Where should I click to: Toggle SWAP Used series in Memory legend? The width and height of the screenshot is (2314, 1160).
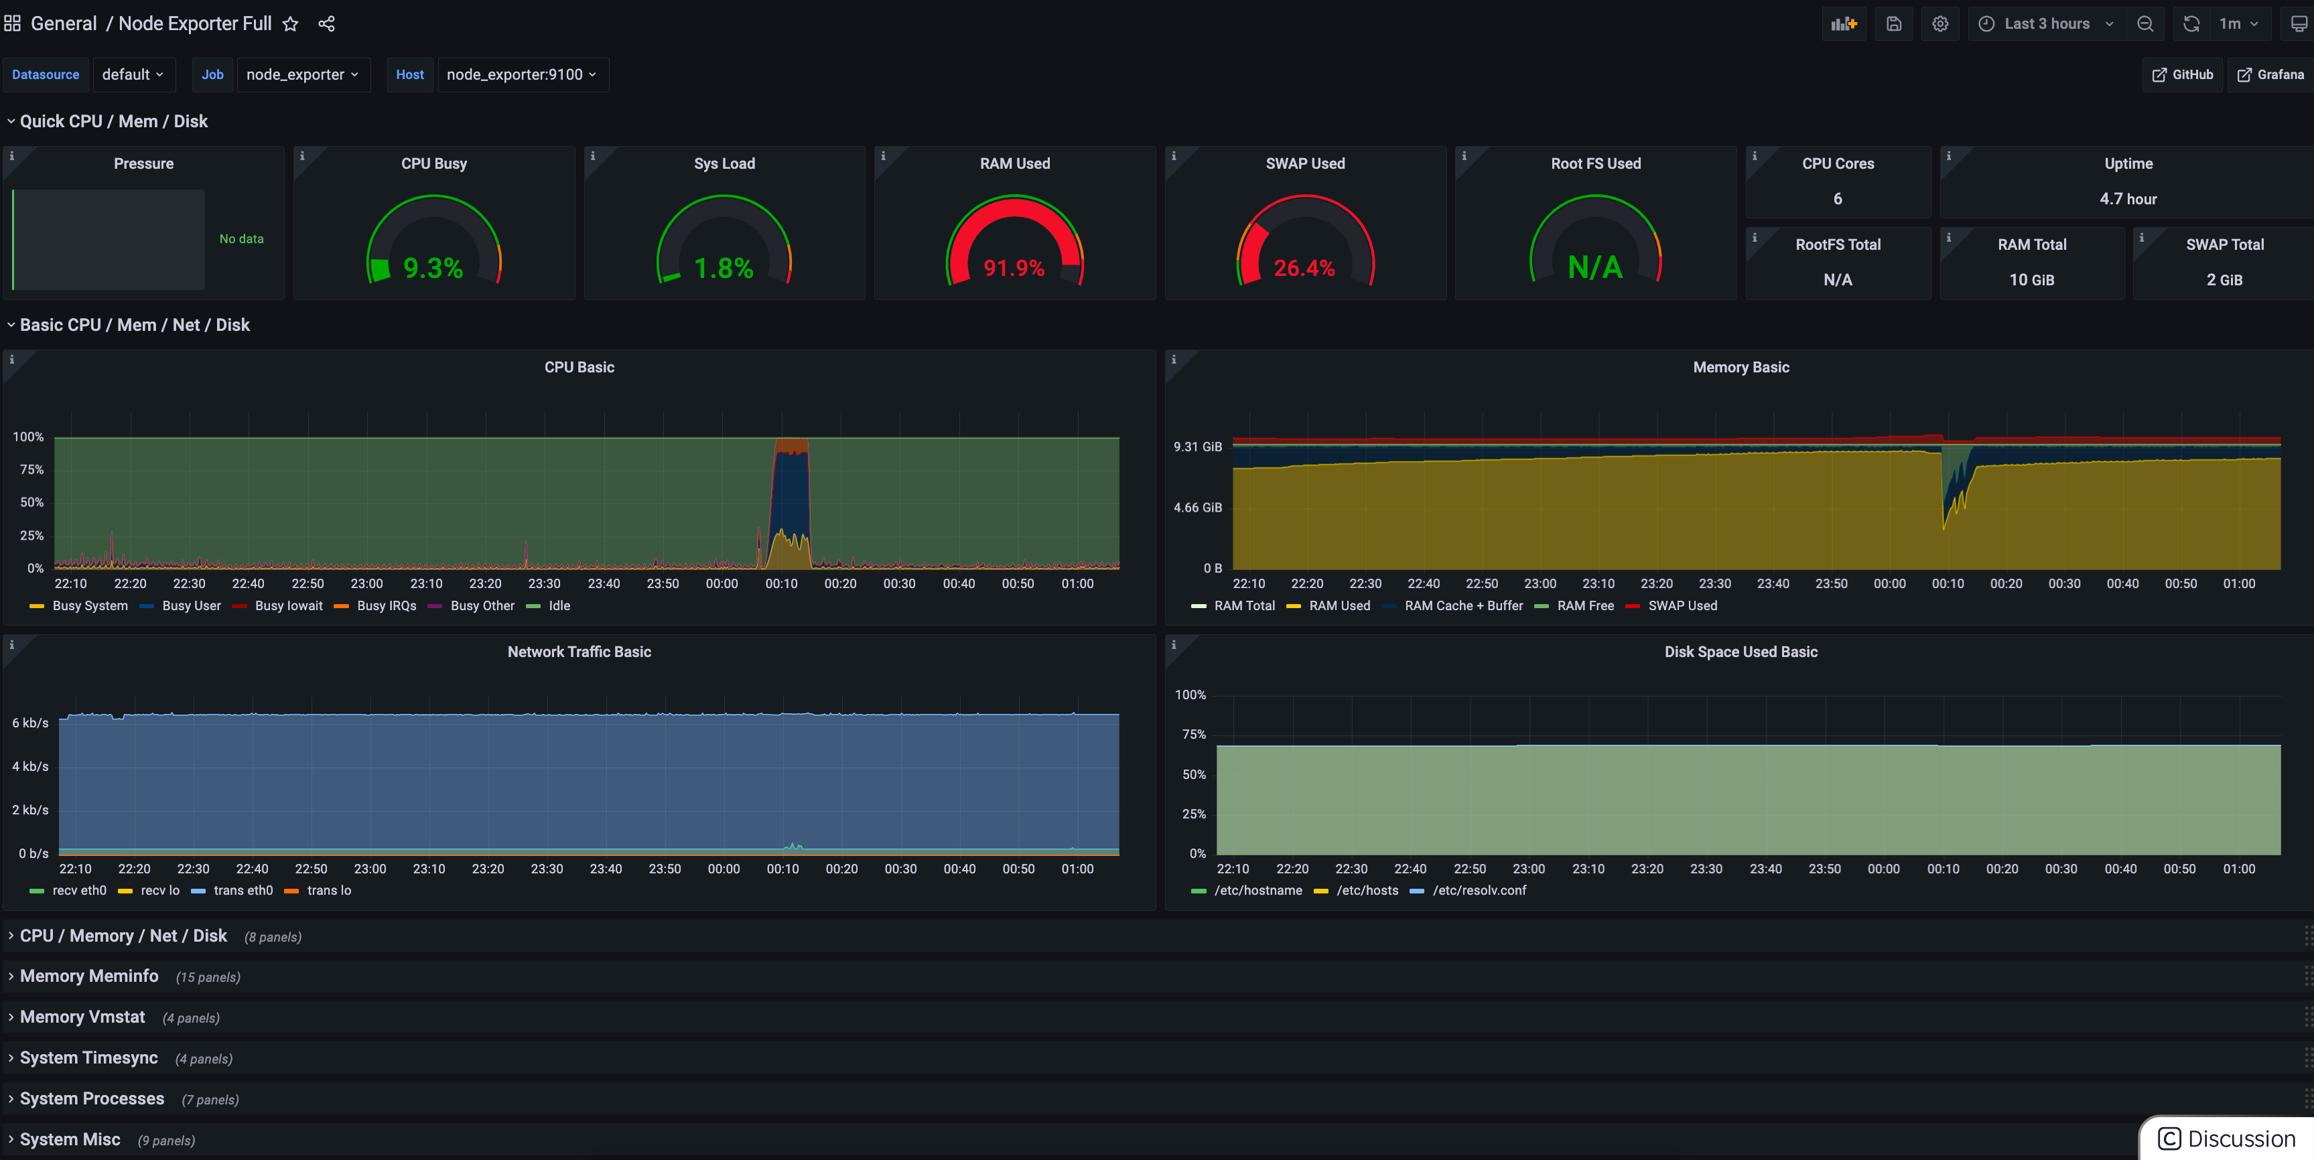[1682, 606]
